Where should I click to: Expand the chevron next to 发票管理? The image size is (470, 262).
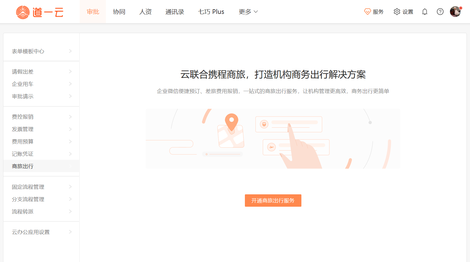click(x=70, y=129)
